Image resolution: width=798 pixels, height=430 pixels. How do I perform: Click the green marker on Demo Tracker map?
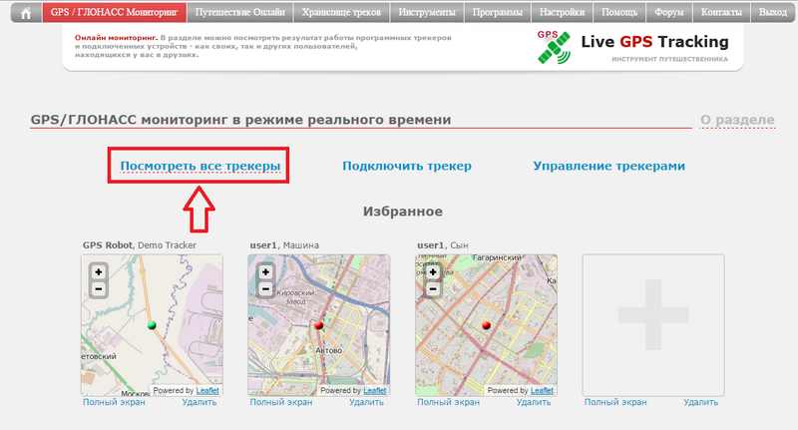coord(152,325)
